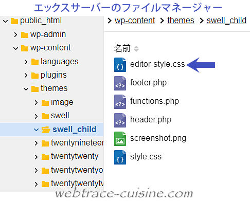This screenshot has height=201, width=250.
Task: Click the 名前 column header
Action: point(122,48)
